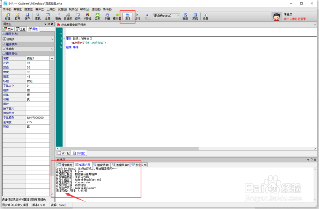Open the 工具(T) menu
Viewport: 319px width, 209px height.
point(51,9)
